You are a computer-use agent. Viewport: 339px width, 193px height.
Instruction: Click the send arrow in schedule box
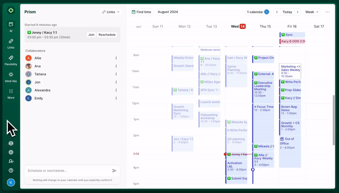point(114,171)
